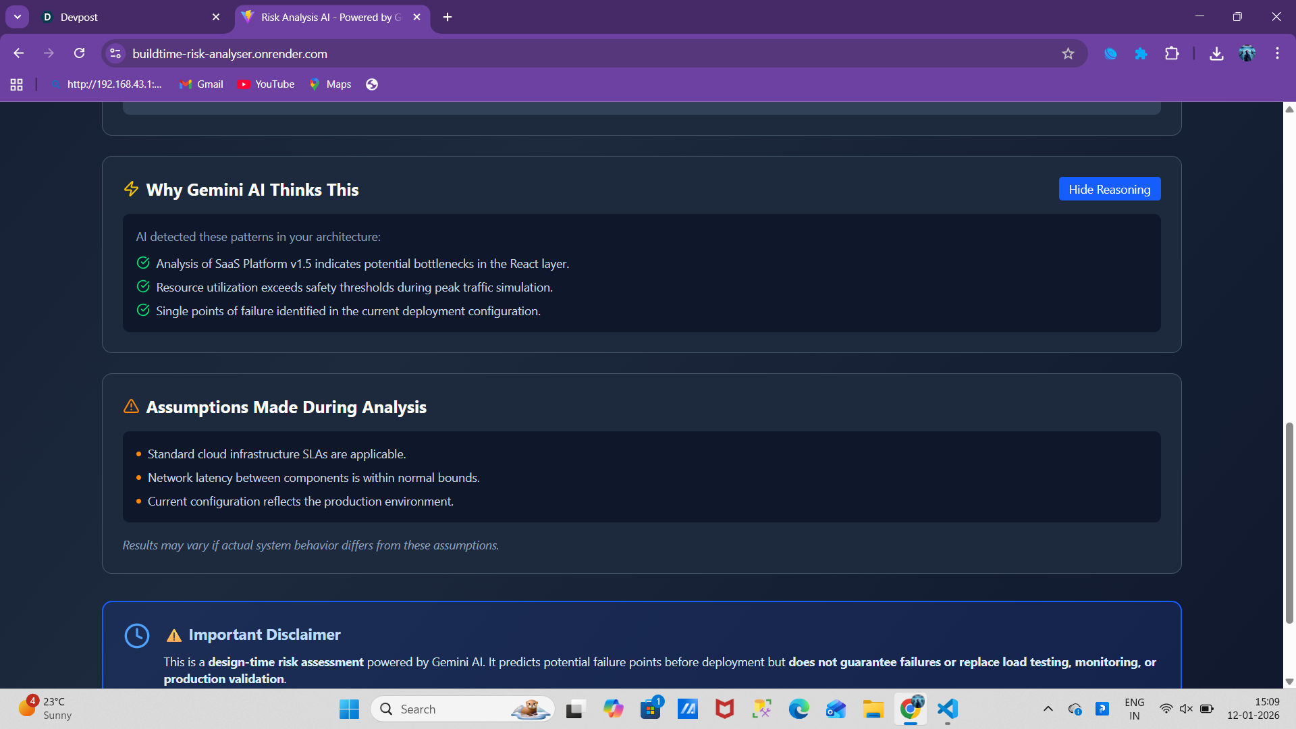Click the Maps bookmark
The height and width of the screenshot is (729, 1296).
[x=330, y=84]
